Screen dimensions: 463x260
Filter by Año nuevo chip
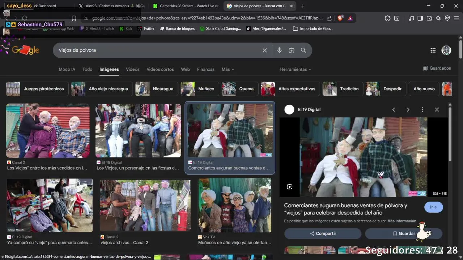coord(424,89)
